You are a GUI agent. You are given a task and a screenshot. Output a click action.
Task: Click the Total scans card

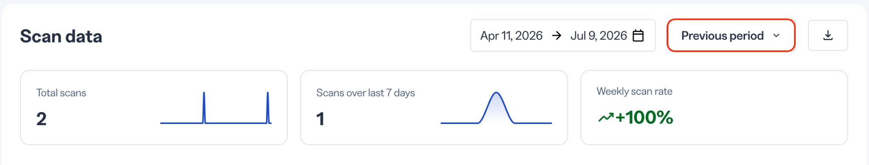pos(154,107)
